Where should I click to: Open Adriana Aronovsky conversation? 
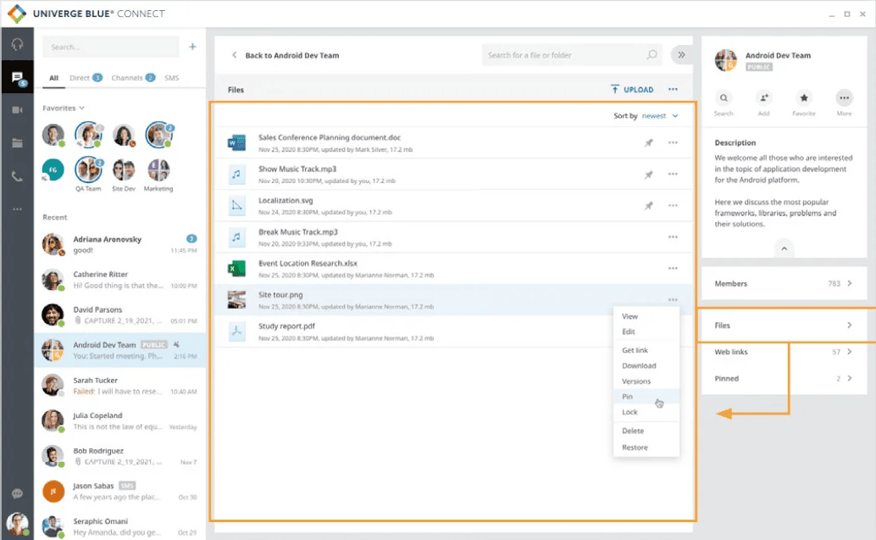[x=119, y=245]
